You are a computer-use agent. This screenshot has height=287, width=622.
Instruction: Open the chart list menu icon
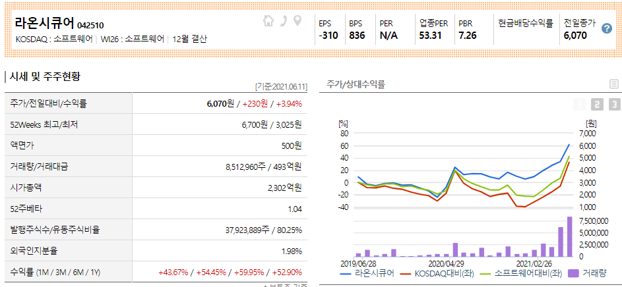(x=613, y=84)
